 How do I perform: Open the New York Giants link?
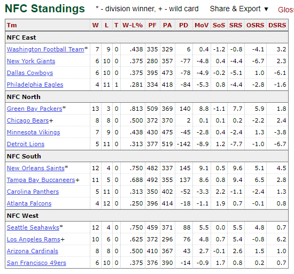(x=31, y=61)
